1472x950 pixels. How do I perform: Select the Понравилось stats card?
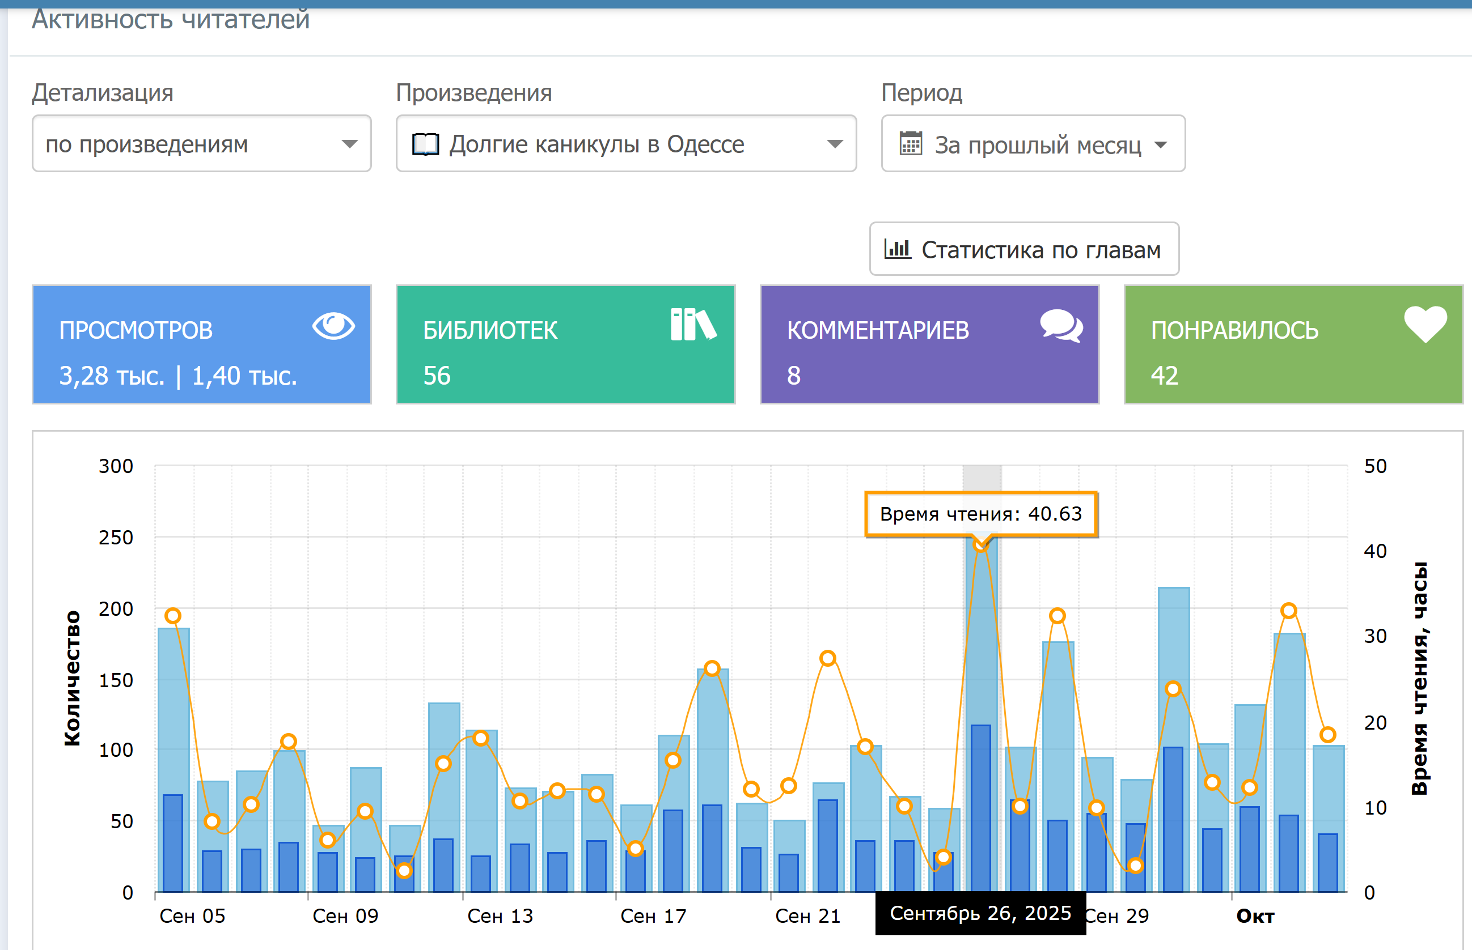[1293, 345]
